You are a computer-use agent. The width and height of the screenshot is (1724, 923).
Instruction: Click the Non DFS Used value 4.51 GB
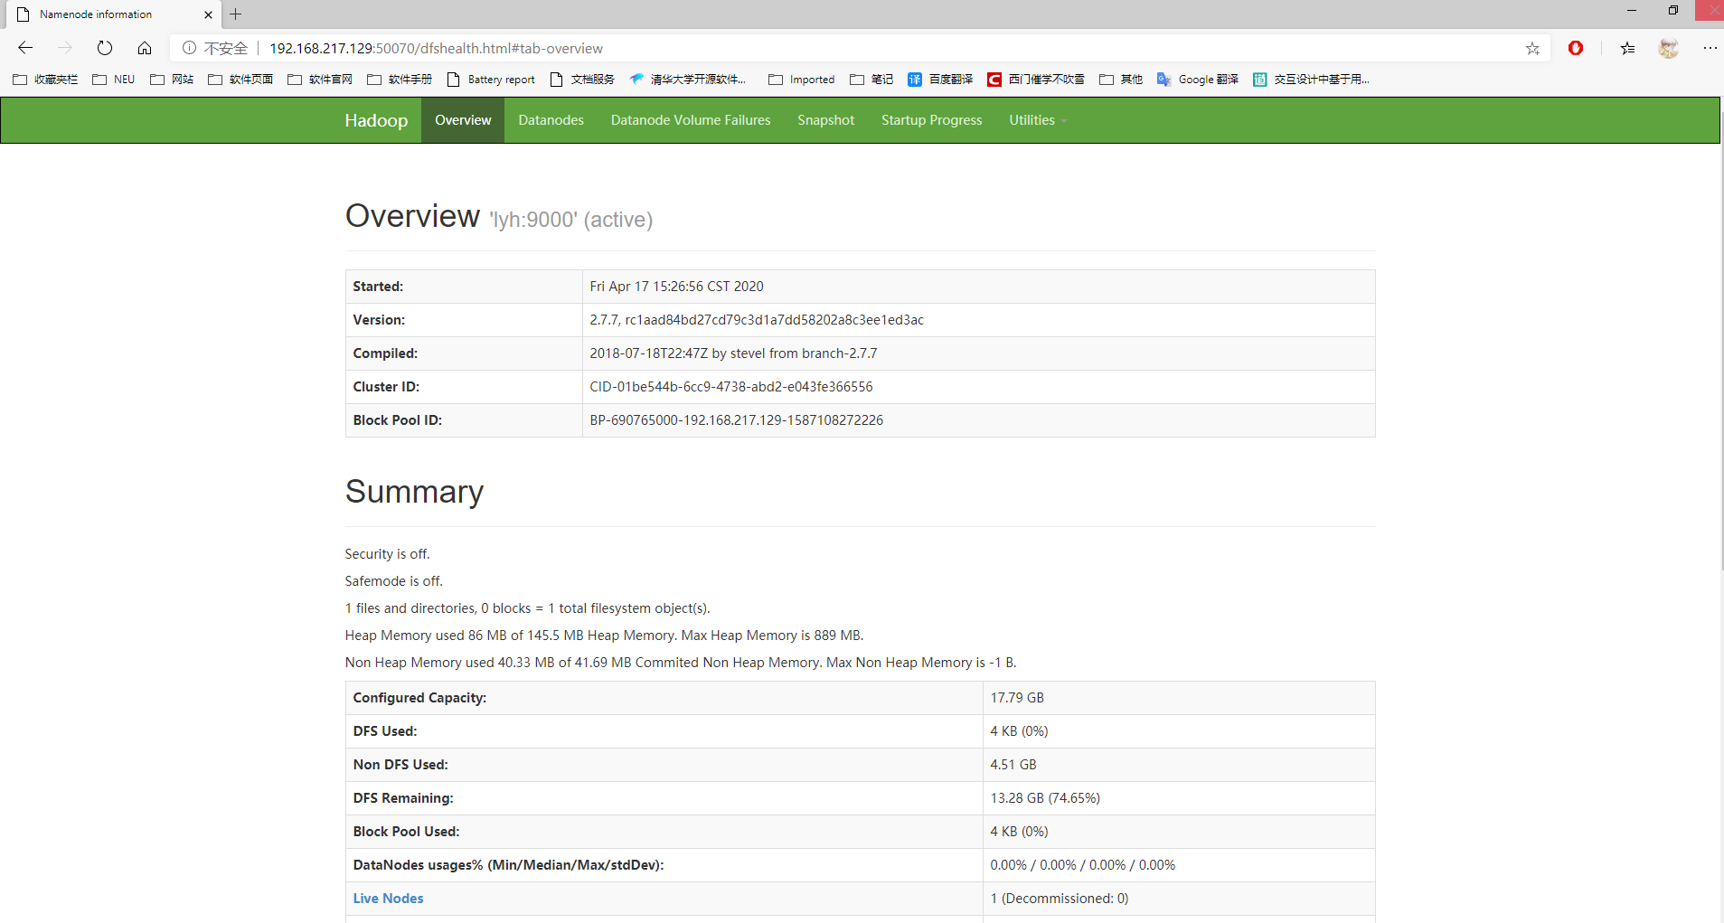tap(1013, 765)
